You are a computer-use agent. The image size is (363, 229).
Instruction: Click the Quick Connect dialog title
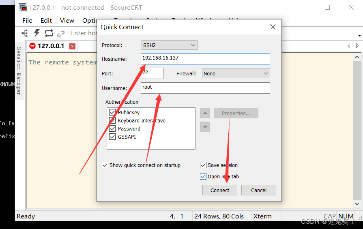pos(122,27)
